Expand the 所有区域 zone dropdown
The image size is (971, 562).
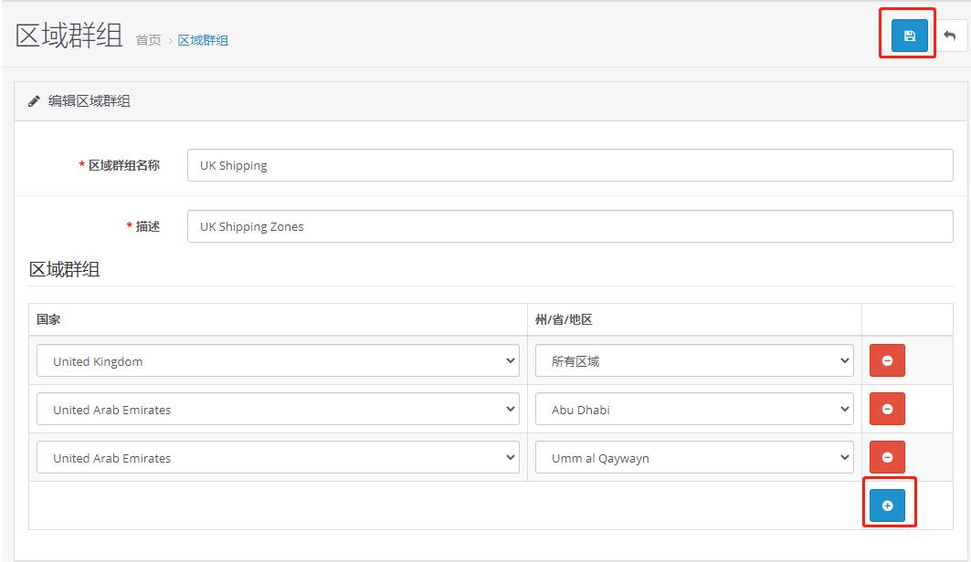click(694, 361)
